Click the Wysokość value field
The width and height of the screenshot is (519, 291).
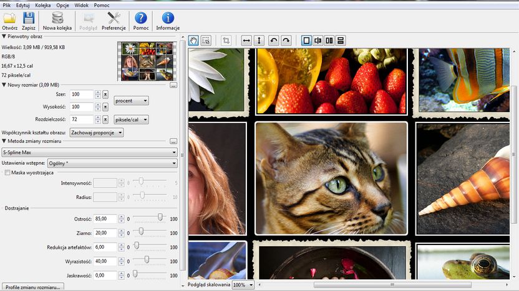(82, 107)
